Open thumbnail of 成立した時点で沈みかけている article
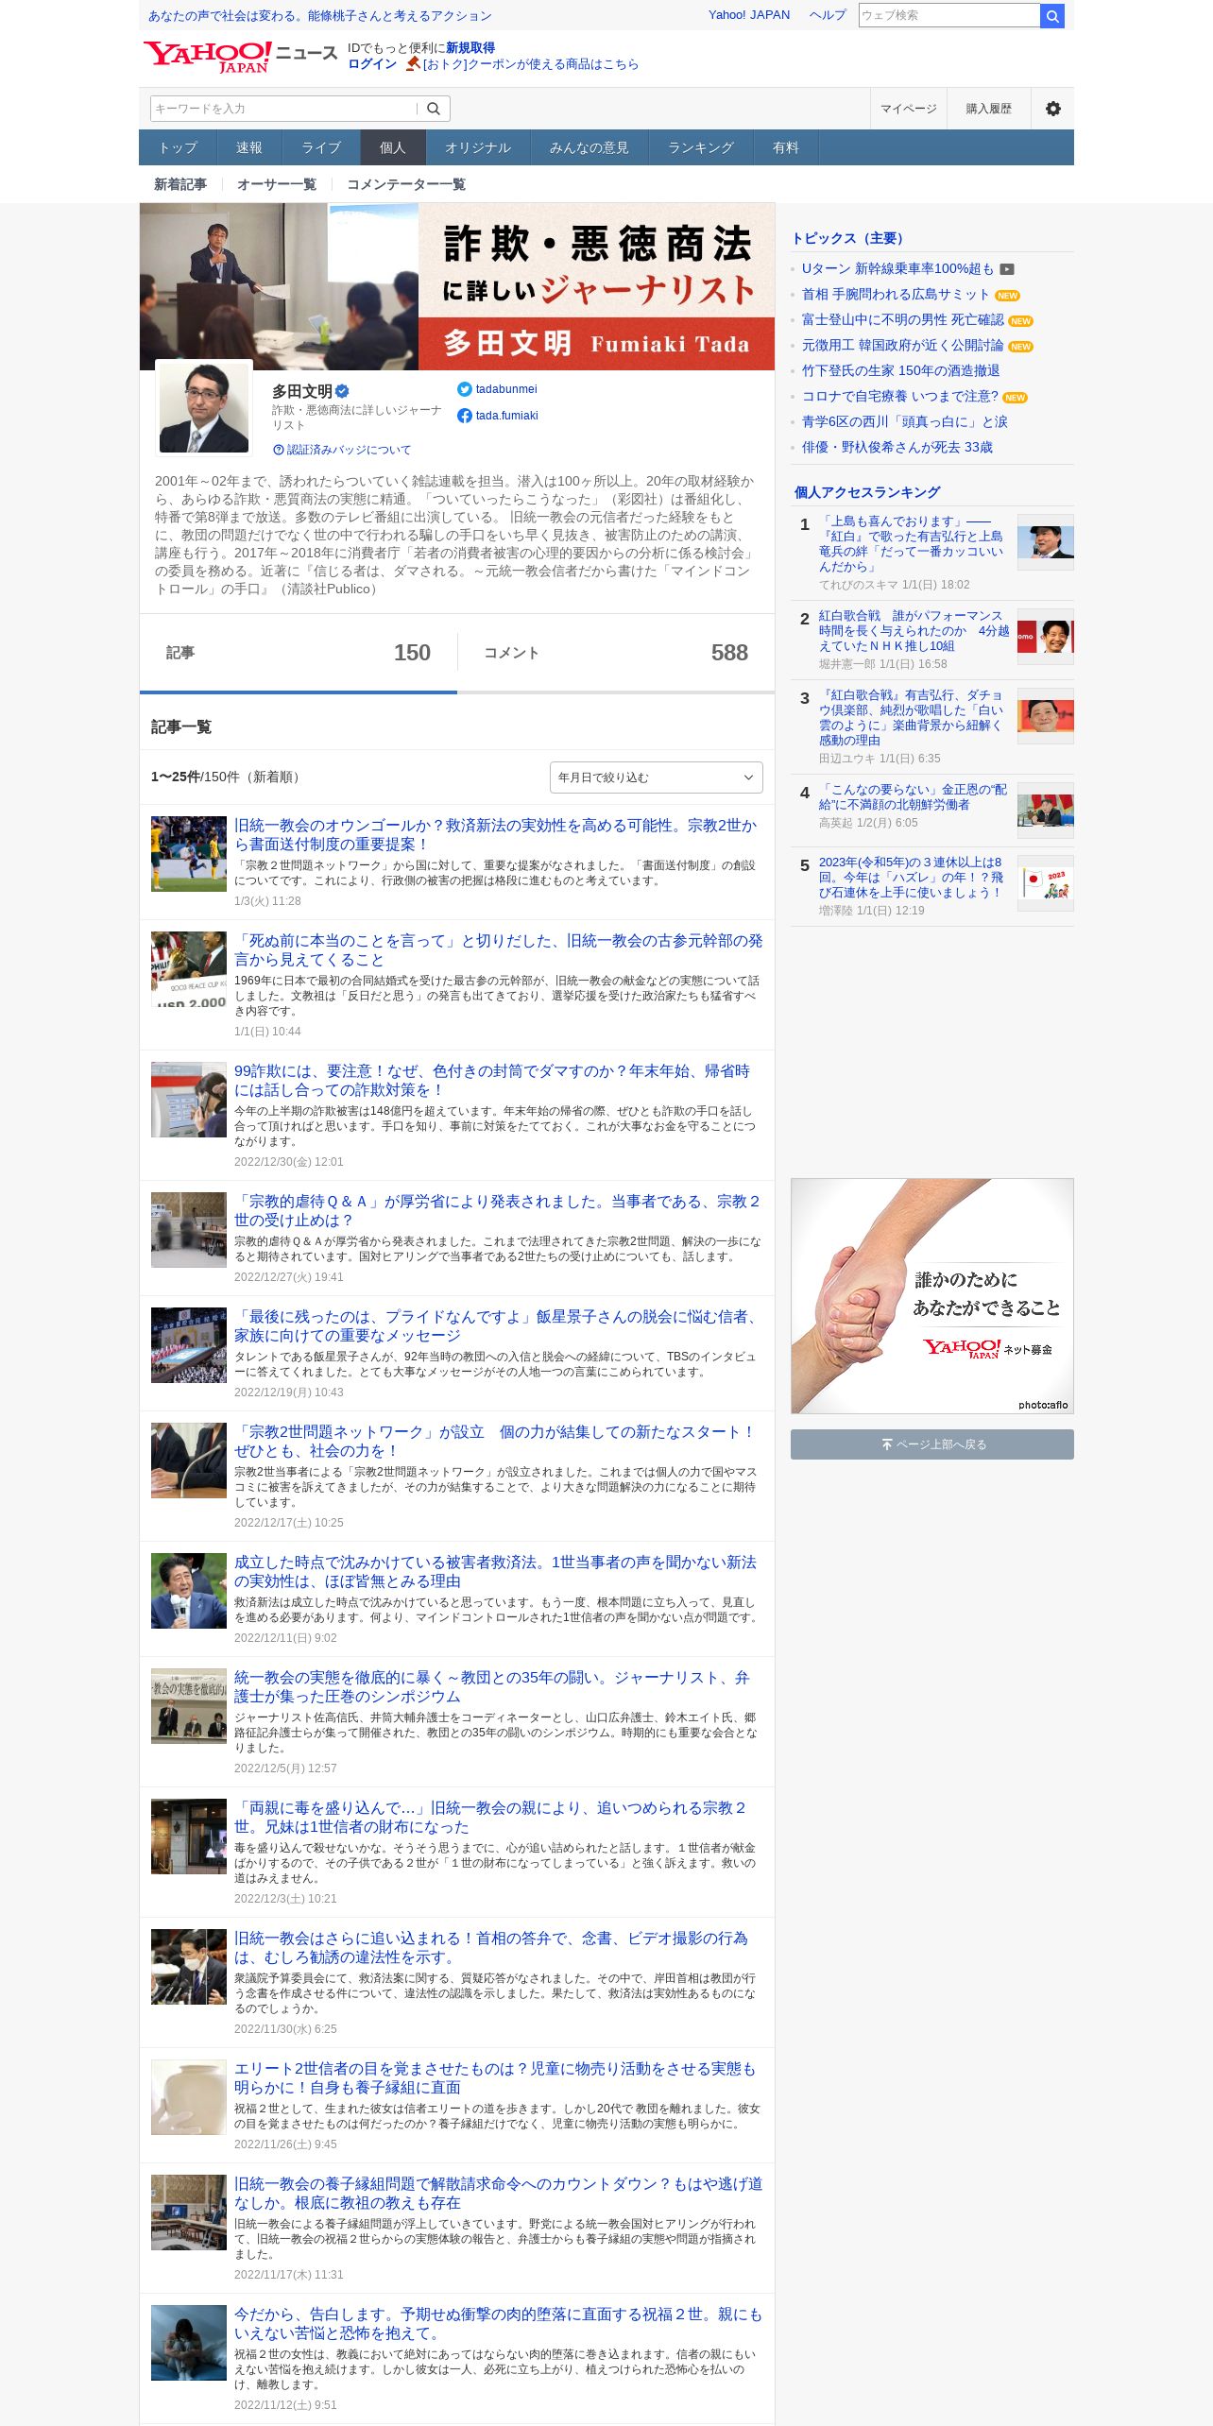 [189, 1591]
